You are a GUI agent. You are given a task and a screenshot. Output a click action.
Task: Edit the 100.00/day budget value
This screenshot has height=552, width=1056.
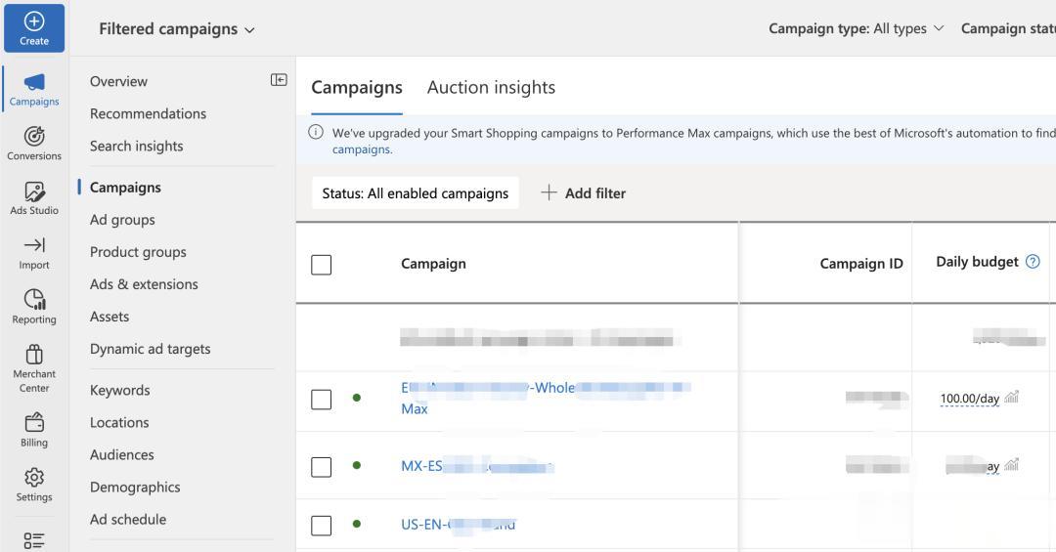tap(969, 399)
